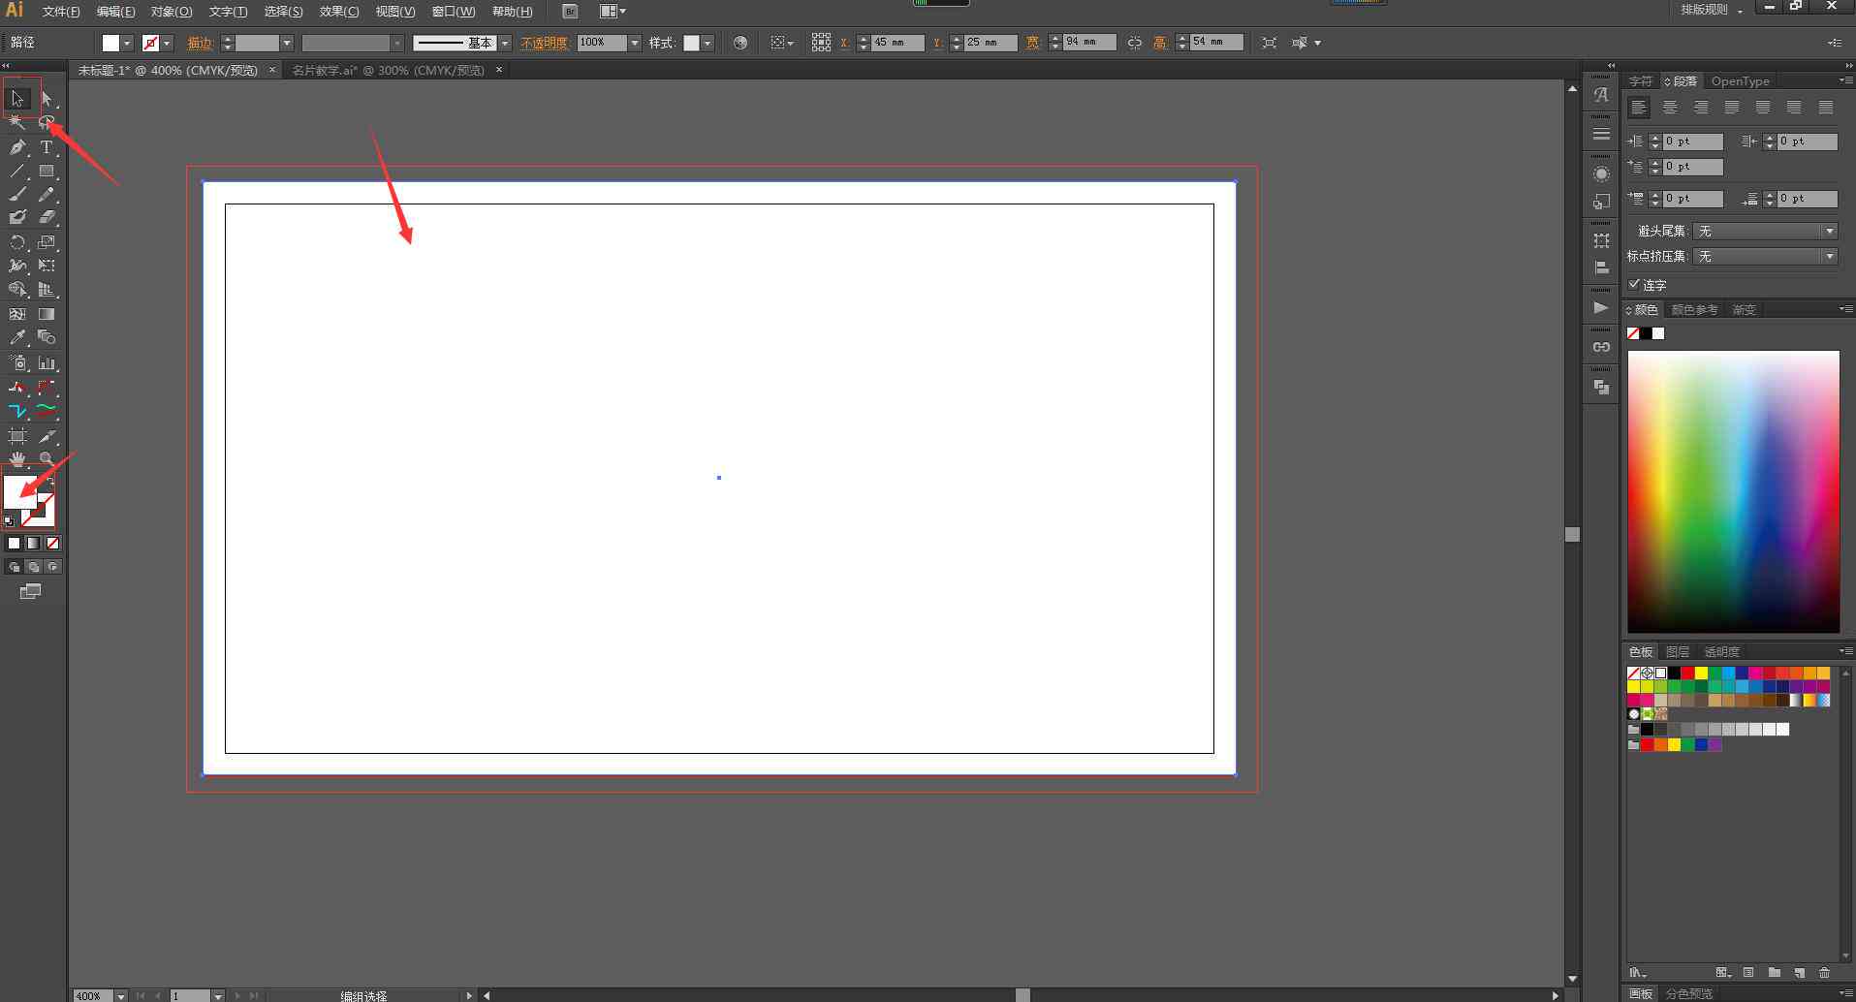Open the 避头尾集 dropdown
This screenshot has height=1002, width=1856.
point(1765,231)
